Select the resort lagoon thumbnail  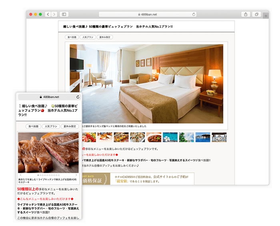(203, 137)
